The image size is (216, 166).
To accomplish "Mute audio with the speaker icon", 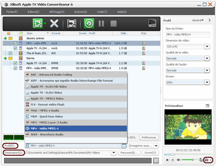I will coord(178,160).
